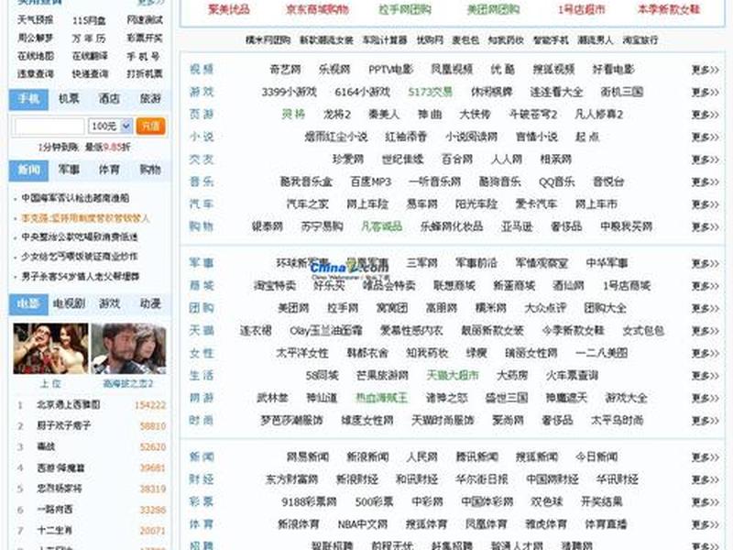Open the 拉手网团购 link at top
733x550 pixels.
click(x=405, y=9)
